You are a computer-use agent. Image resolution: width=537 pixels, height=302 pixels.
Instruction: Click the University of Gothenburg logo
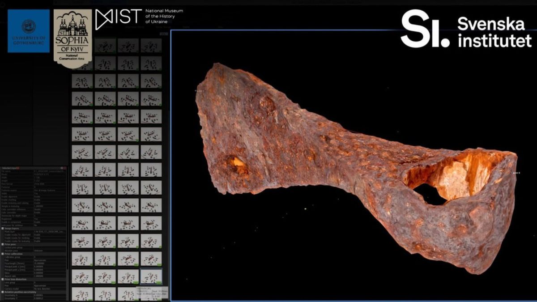point(29,31)
